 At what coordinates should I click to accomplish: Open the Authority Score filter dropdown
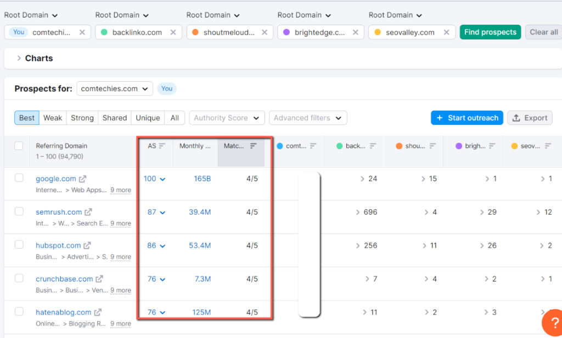[227, 117]
